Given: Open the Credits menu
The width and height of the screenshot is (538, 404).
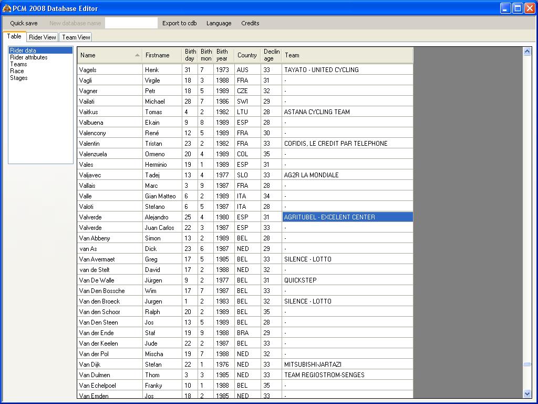Looking at the screenshot, I should pos(250,23).
